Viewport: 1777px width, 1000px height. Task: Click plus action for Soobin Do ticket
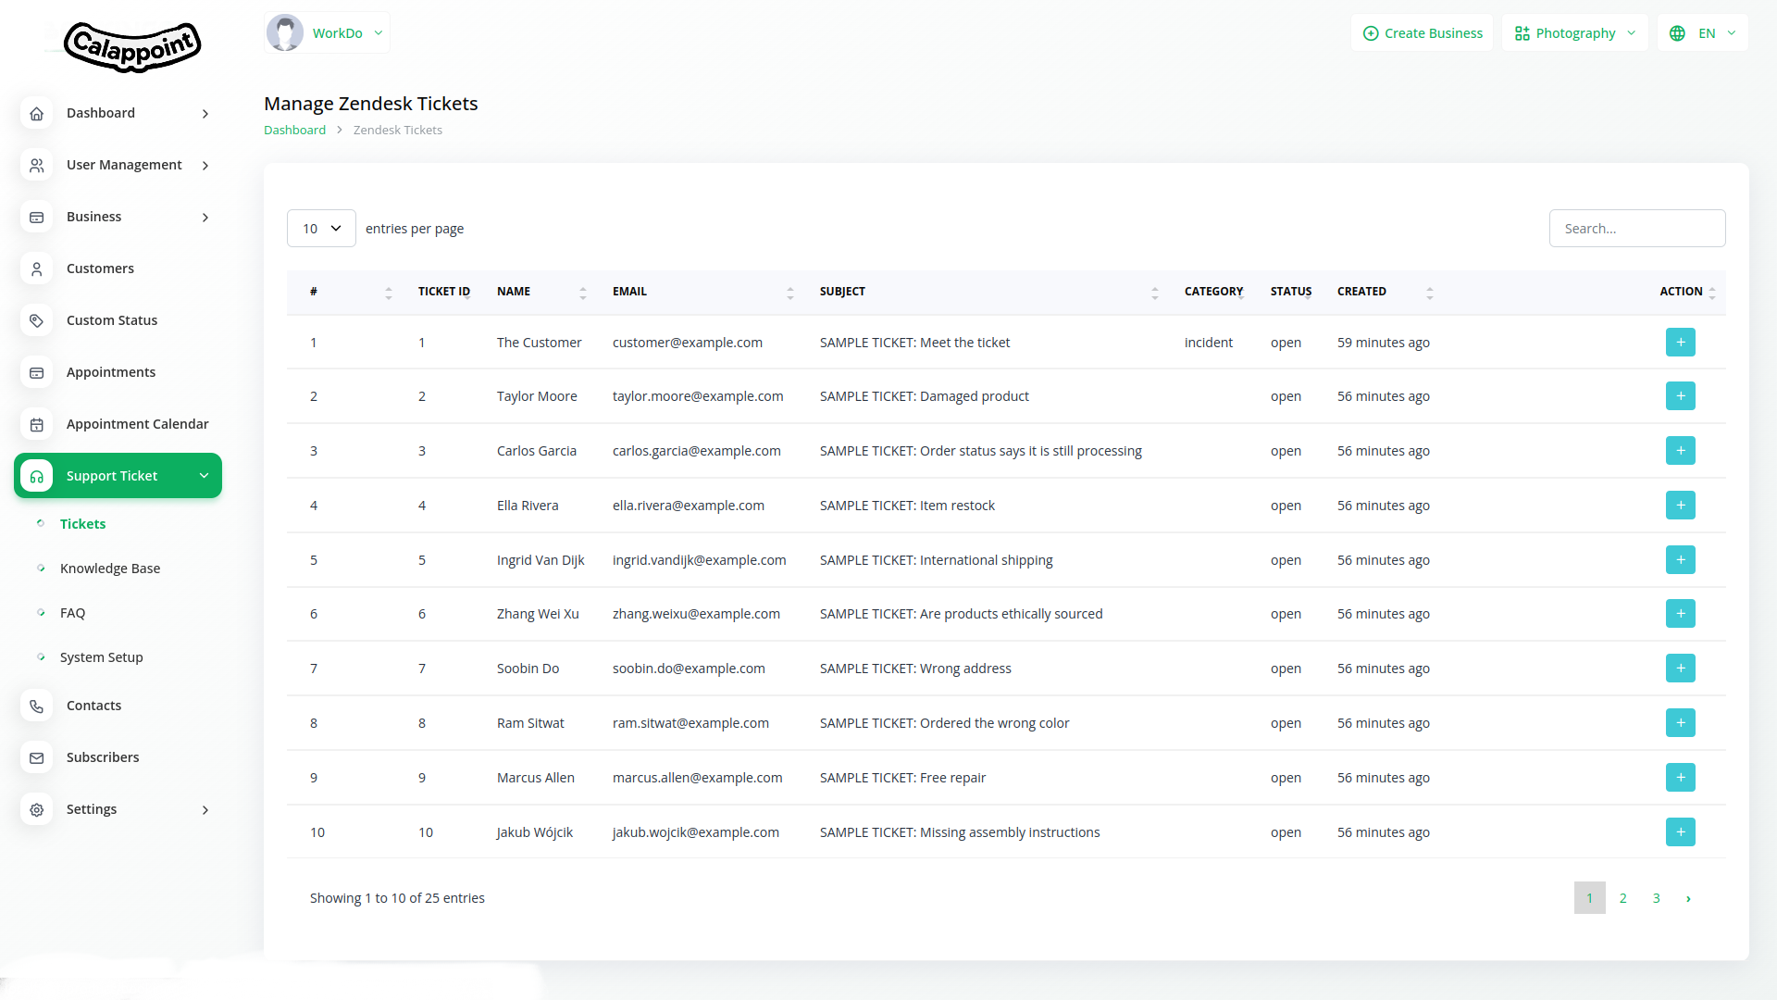1681,669
